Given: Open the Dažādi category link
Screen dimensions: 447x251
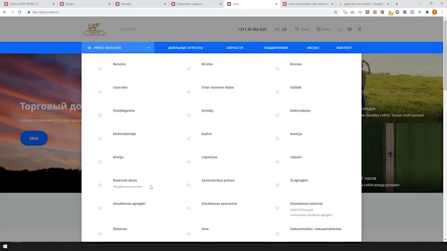Looking at the screenshot, I should tap(296, 87).
